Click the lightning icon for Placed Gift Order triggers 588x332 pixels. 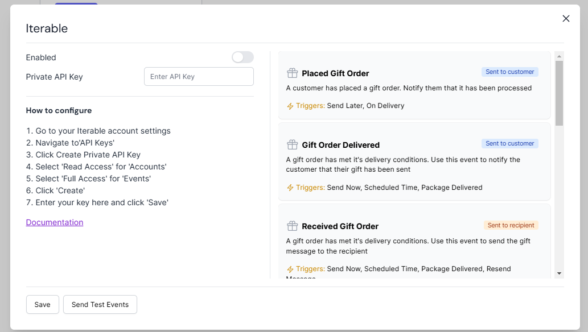(290, 106)
